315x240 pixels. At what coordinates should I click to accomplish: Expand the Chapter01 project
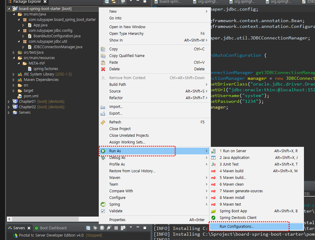click(x=9, y=102)
